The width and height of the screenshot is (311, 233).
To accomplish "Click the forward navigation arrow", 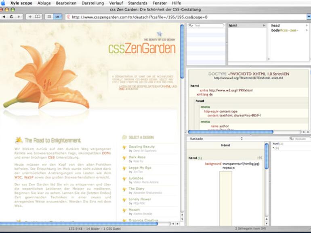I will click(19, 17).
